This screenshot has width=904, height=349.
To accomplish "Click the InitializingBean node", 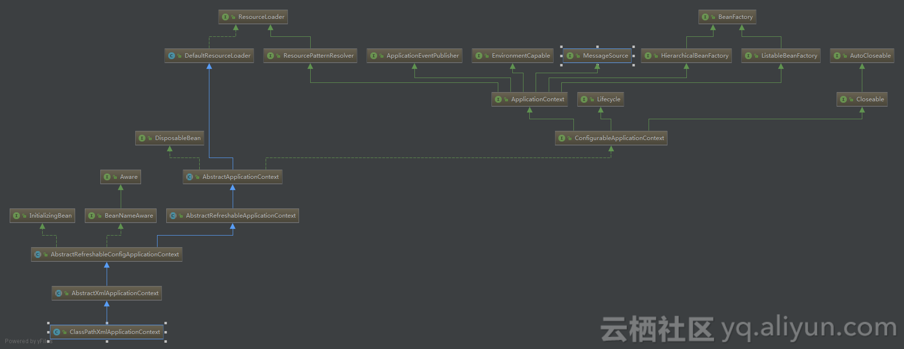I will click(42, 216).
